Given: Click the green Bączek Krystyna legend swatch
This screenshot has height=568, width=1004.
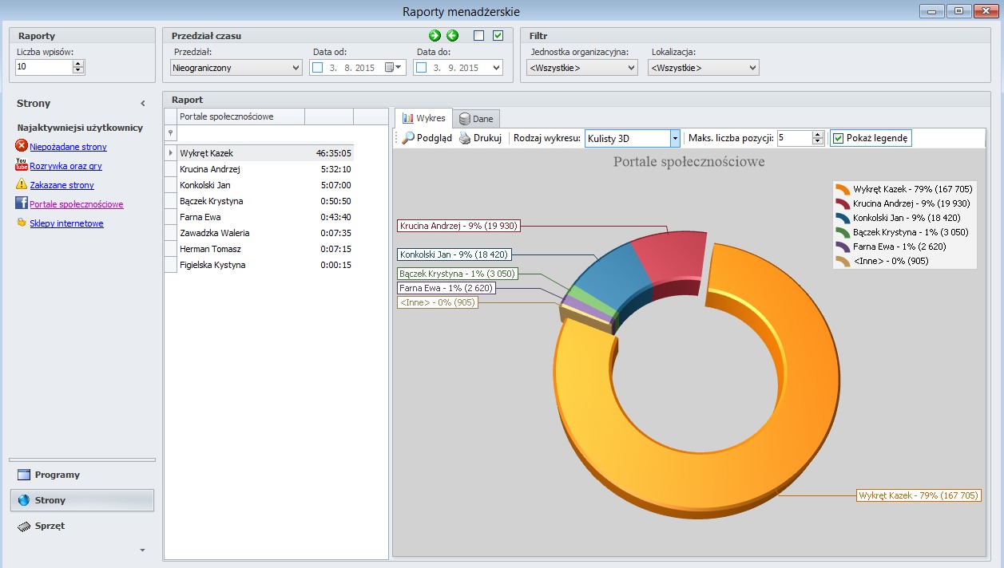Looking at the screenshot, I should pyautogui.click(x=843, y=232).
